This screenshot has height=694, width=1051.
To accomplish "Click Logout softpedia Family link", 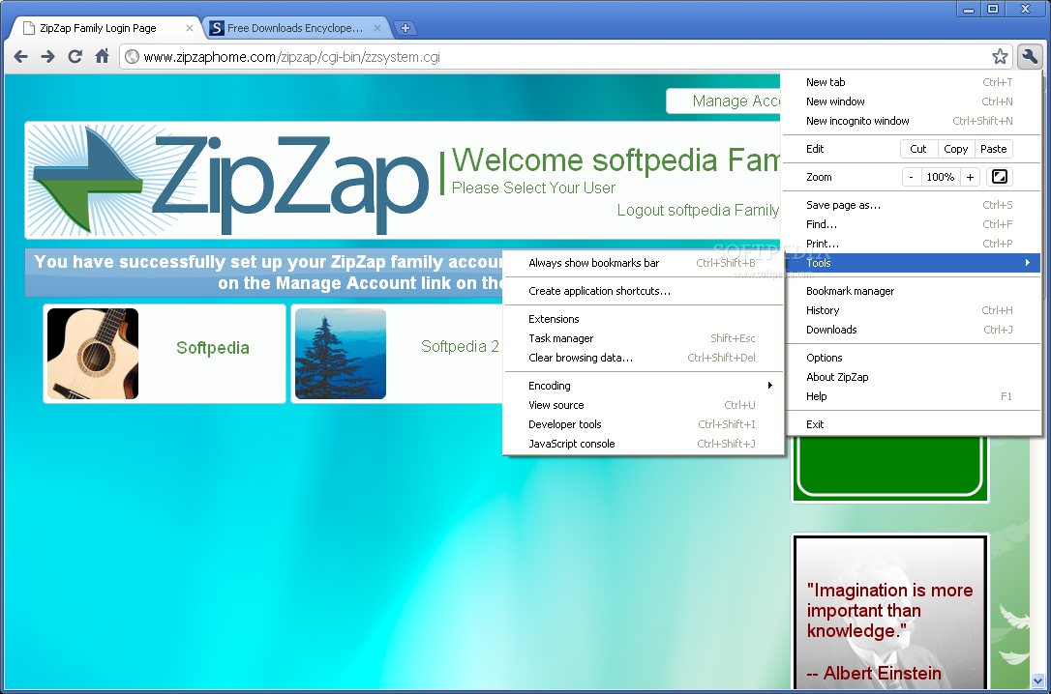I will (698, 210).
